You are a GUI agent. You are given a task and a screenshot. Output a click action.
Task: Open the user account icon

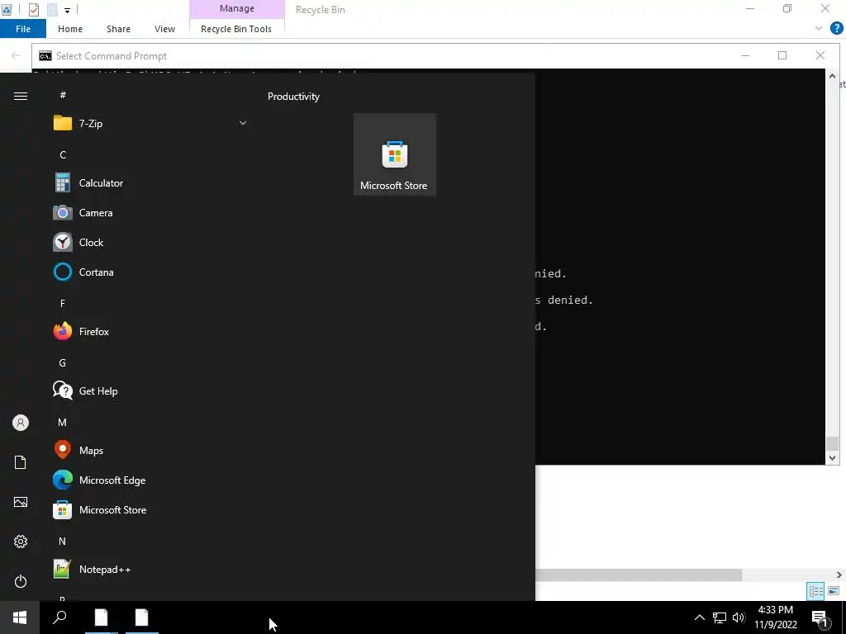(x=21, y=423)
